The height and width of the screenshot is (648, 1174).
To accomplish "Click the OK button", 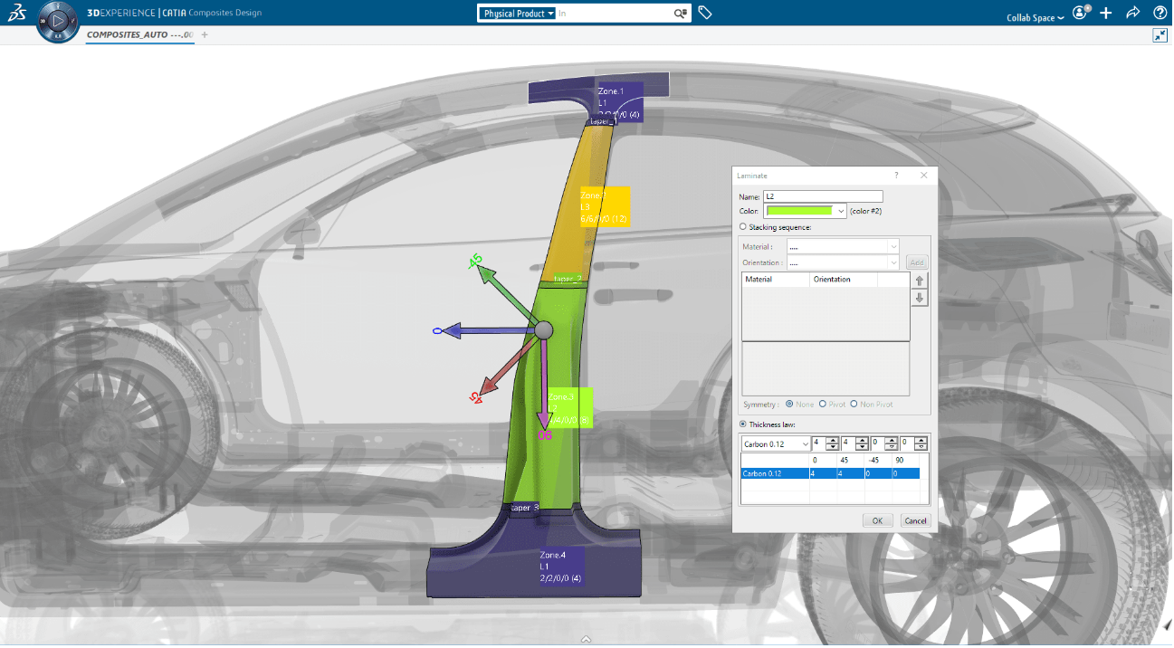I will (x=877, y=520).
